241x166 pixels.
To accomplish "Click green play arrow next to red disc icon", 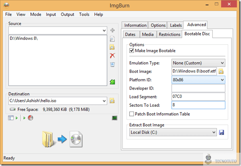I will (24, 118).
